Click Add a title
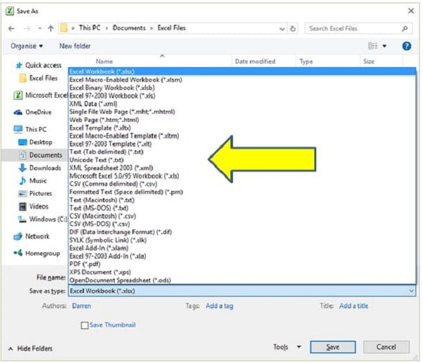Viewport: 423px width, 363px height. click(x=353, y=306)
